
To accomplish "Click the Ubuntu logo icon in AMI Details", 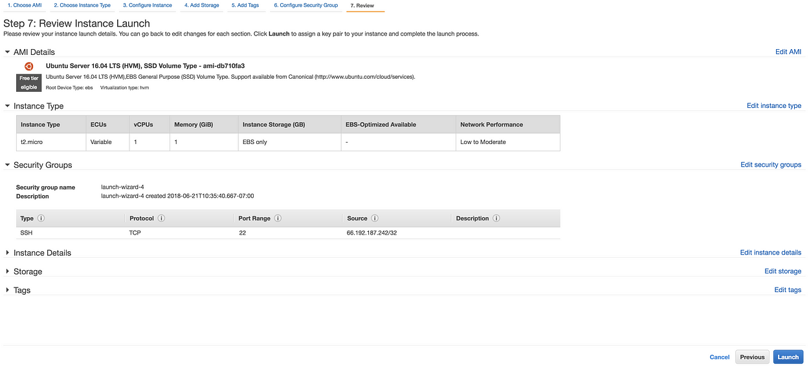I will (28, 66).
